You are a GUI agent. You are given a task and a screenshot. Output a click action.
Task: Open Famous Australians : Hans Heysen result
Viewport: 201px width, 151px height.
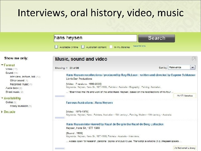pyautogui.click(x=89, y=103)
